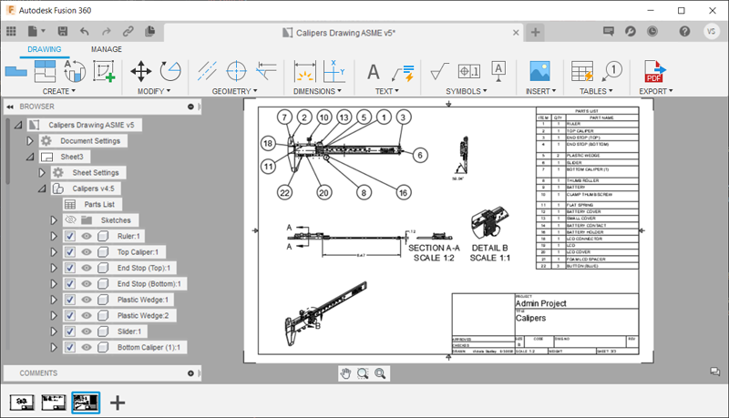Screen dimensions: 729x418
Task: Select the Balloon tool
Action: (611, 71)
